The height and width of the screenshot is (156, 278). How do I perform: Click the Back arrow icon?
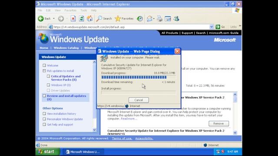pos(40,19)
